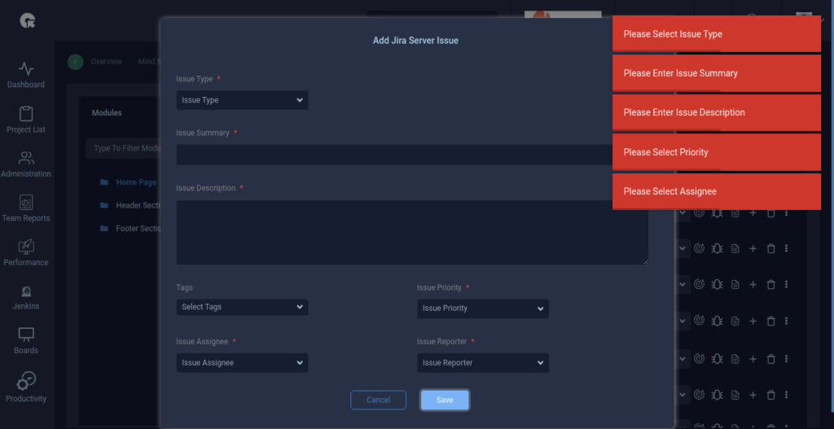Switch to the Overview tab
The height and width of the screenshot is (429, 834).
(x=106, y=62)
